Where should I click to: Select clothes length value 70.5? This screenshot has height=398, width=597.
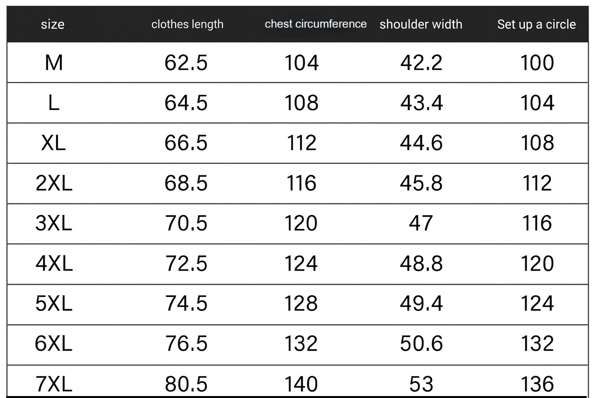(186, 223)
